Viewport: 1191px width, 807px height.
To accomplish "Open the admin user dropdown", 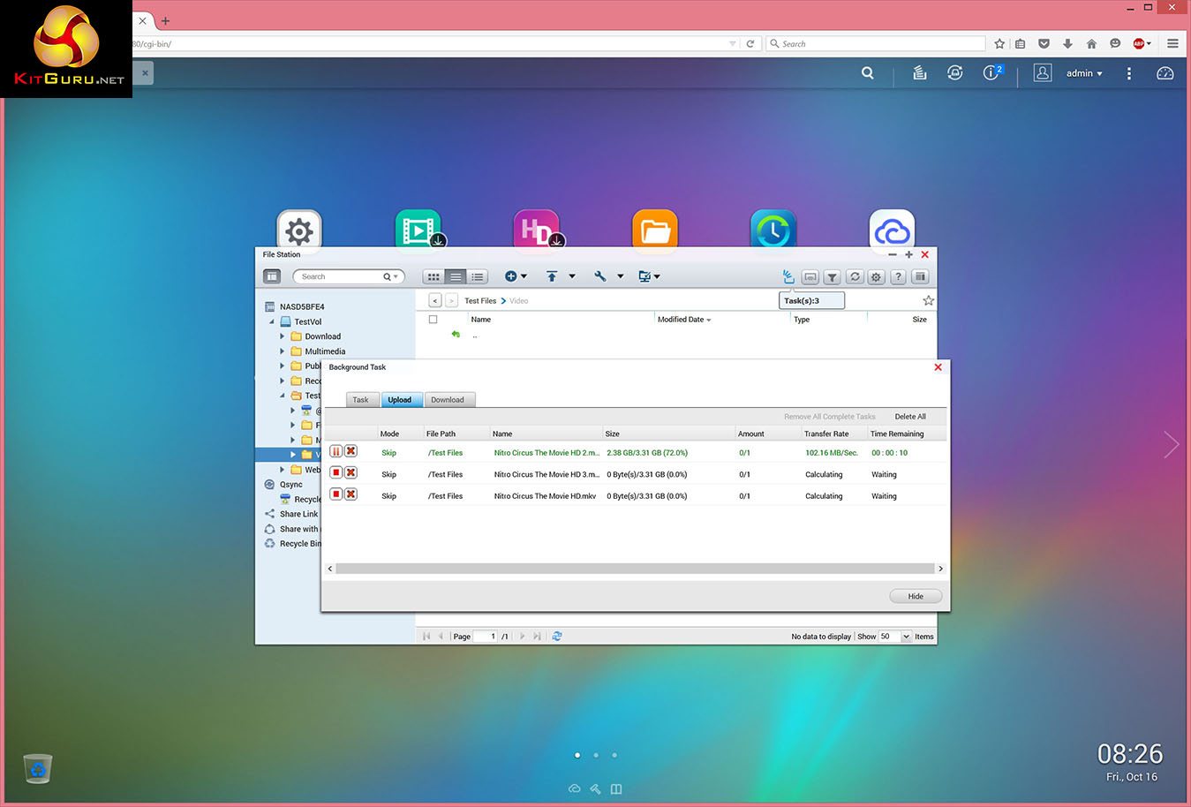I will click(x=1084, y=73).
